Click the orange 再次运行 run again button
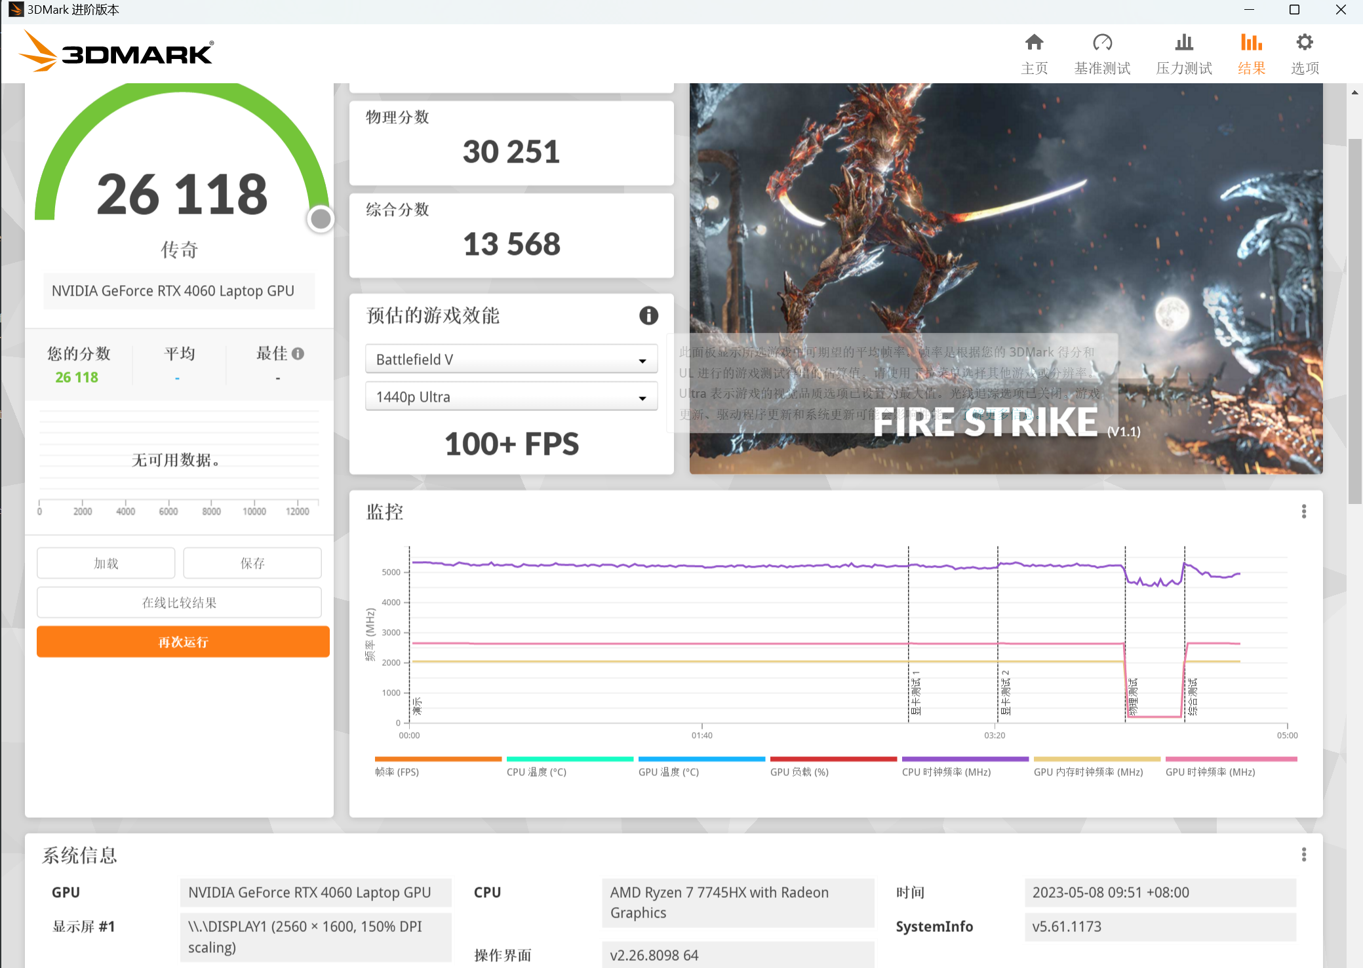Screen dimensions: 1363x968 tap(183, 642)
